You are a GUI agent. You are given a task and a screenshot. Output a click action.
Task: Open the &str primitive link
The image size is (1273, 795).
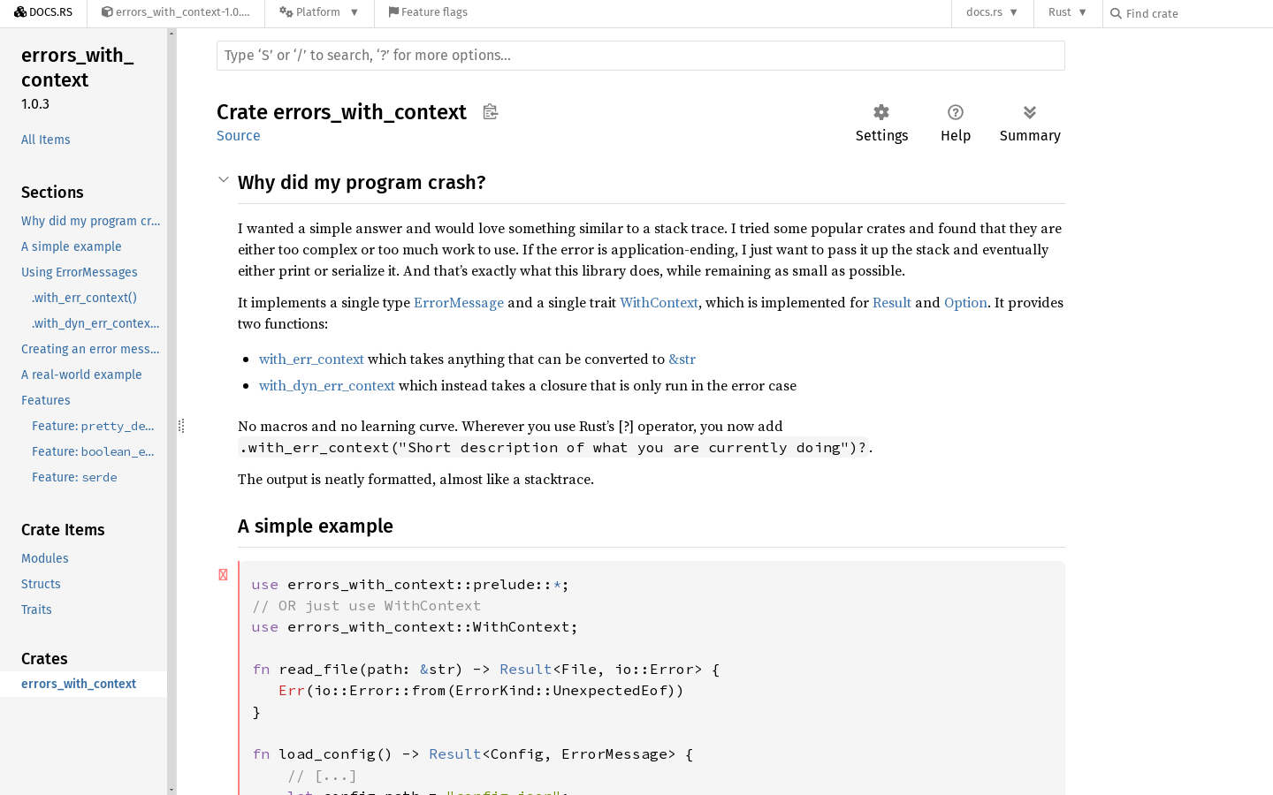point(682,359)
